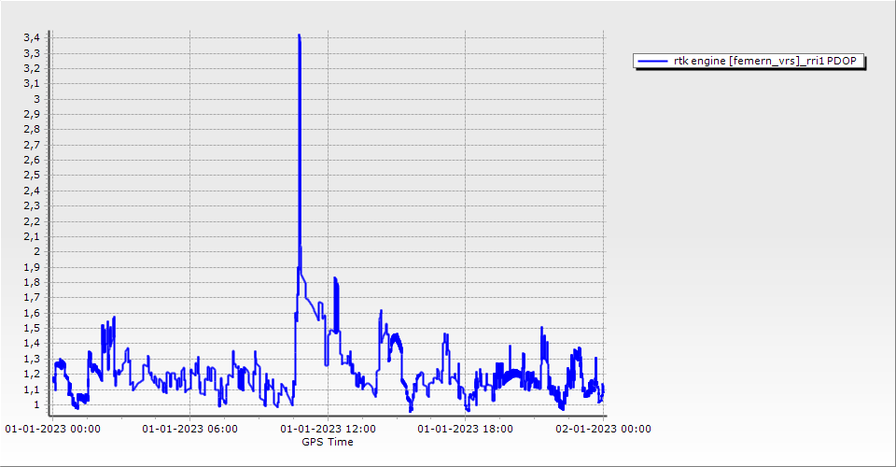Click the 2,2 y-axis tick label
896x467 pixels.
coord(30,221)
